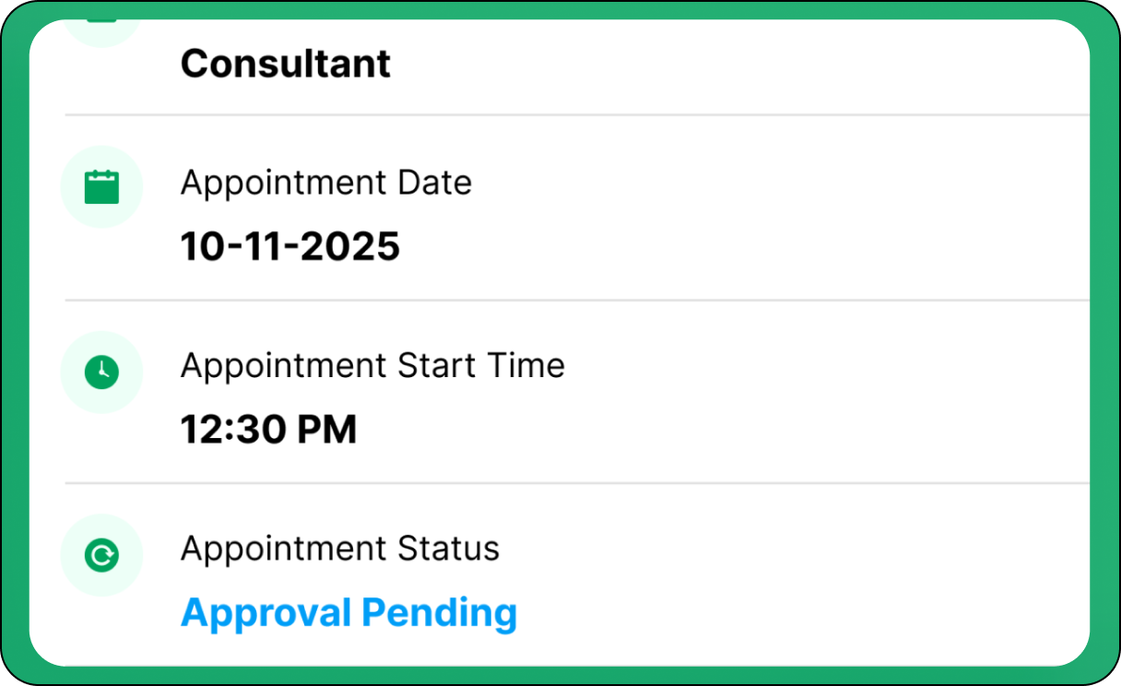Select the 10-11-2025 date value

click(x=289, y=246)
